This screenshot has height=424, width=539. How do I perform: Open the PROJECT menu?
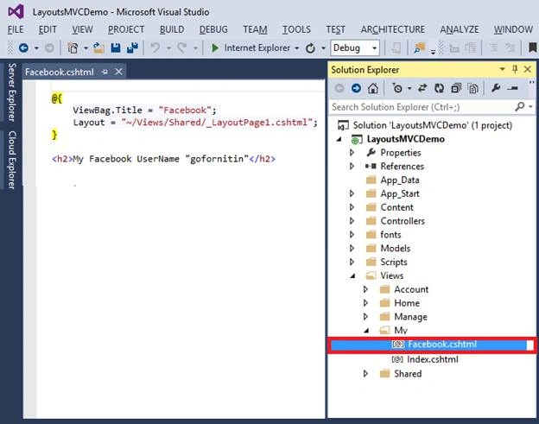pyautogui.click(x=126, y=29)
